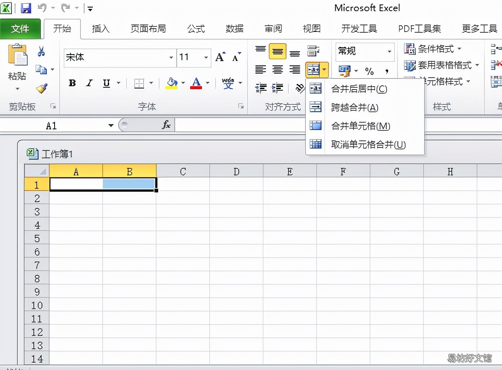Choose 取消单元格合并(U) from merge menu
Screen dimensions: 502x370
365,145
